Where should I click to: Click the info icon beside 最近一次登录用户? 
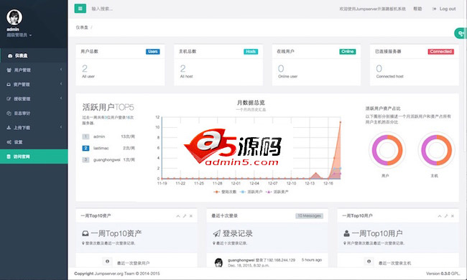(107, 261)
